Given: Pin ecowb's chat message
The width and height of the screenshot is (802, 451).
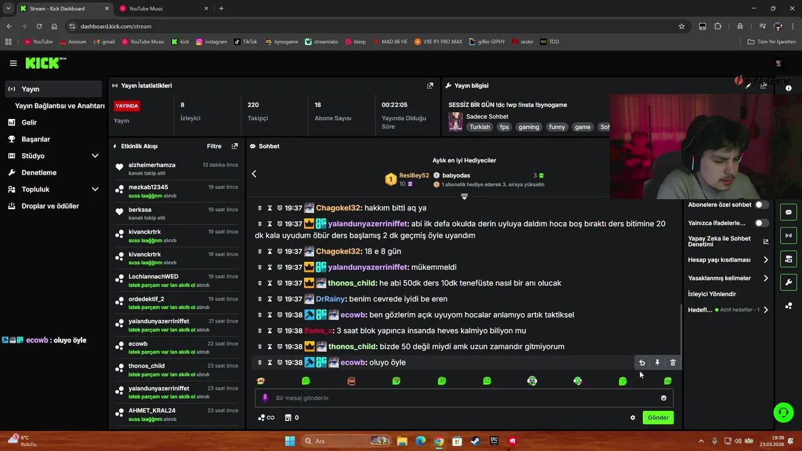Looking at the screenshot, I should [x=657, y=362].
